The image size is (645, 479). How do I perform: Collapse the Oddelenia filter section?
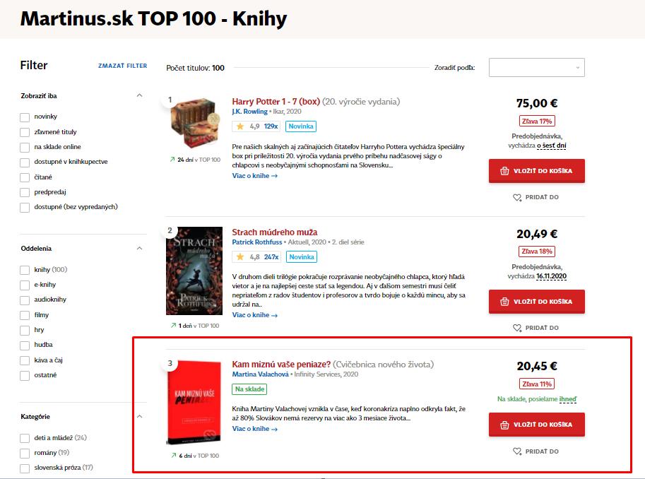point(139,249)
